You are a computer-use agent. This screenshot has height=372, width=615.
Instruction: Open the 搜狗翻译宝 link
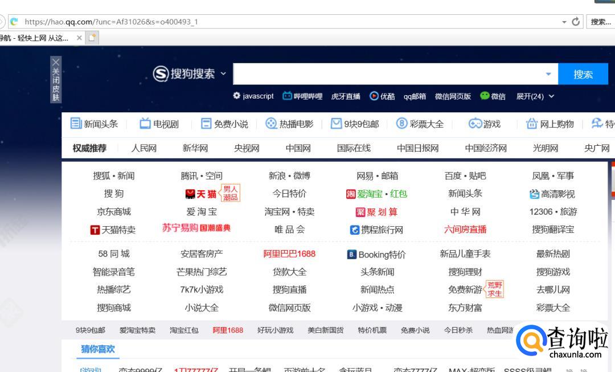pyautogui.click(x=553, y=229)
